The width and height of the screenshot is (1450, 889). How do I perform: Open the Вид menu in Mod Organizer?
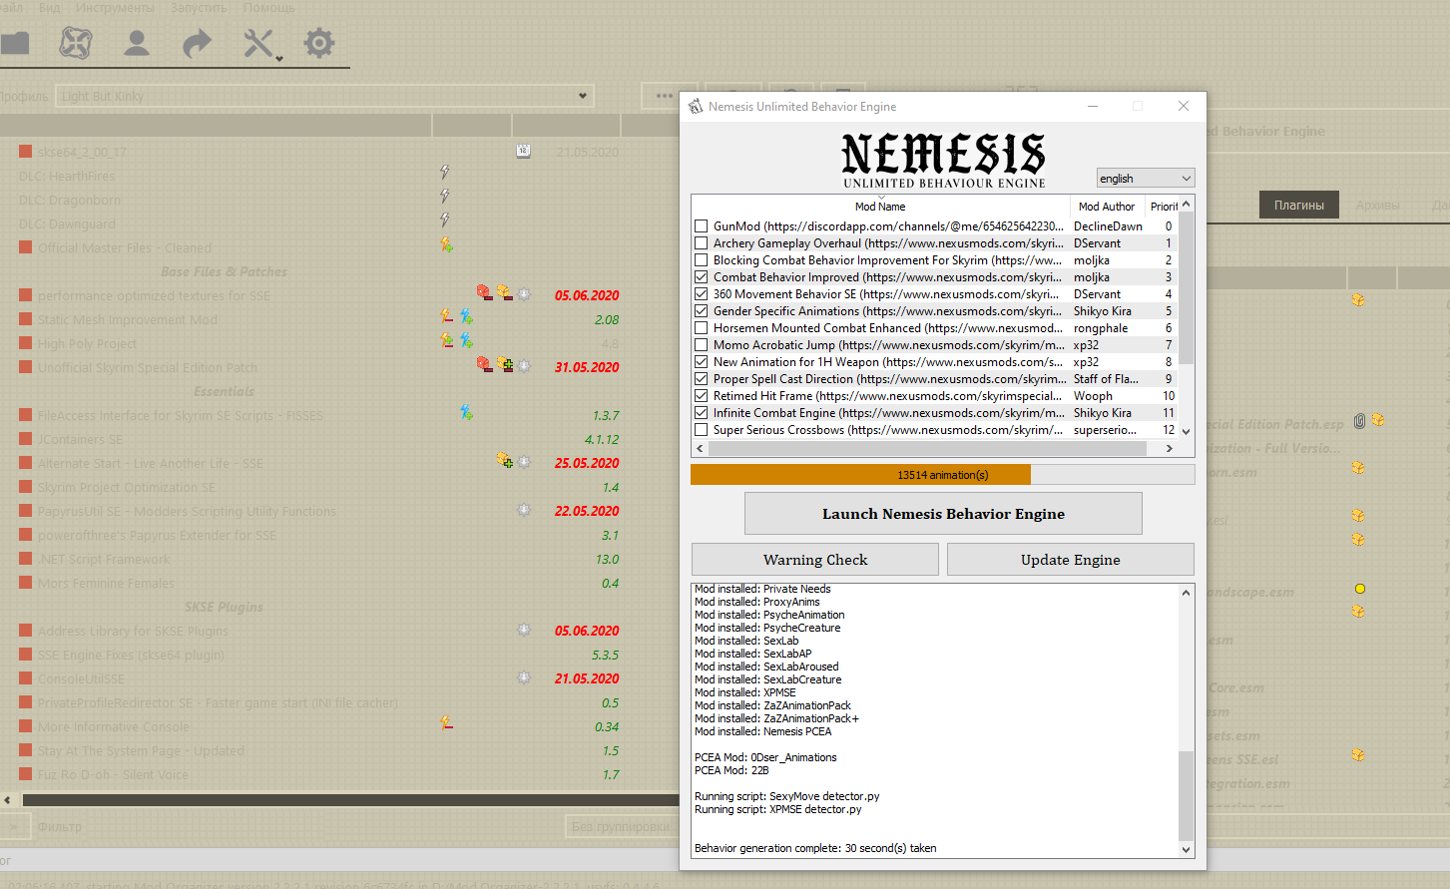point(50,7)
